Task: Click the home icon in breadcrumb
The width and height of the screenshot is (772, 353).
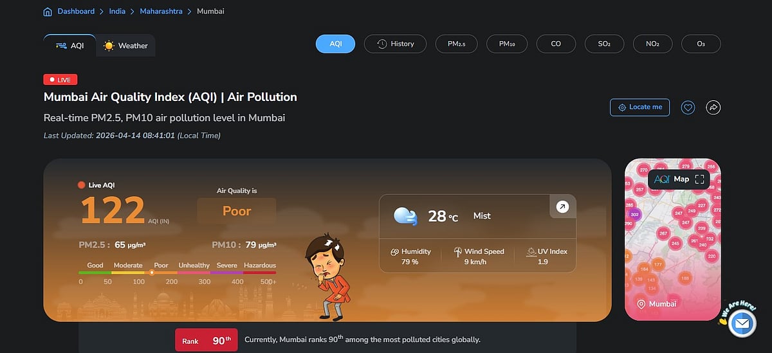Action: [x=48, y=12]
